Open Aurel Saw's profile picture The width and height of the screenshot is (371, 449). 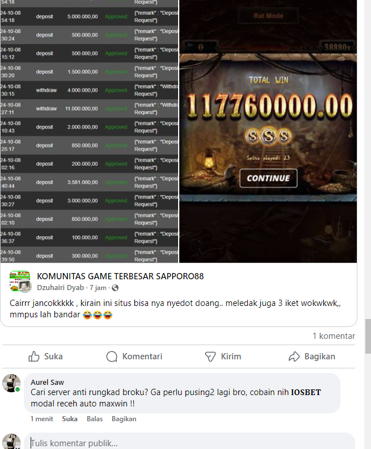coord(11,383)
